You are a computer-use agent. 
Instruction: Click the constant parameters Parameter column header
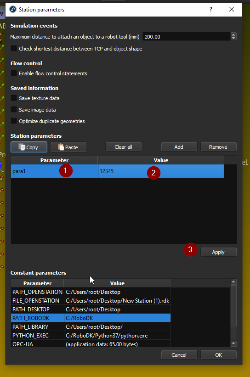tap(37, 283)
